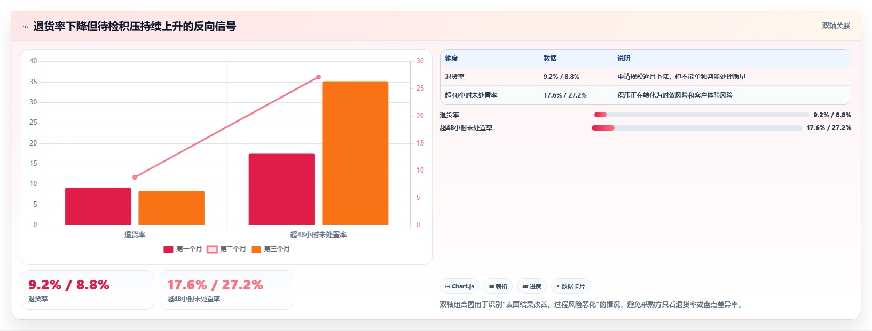Click the 退货率 progress label
This screenshot has width=872, height=331.
click(x=449, y=115)
